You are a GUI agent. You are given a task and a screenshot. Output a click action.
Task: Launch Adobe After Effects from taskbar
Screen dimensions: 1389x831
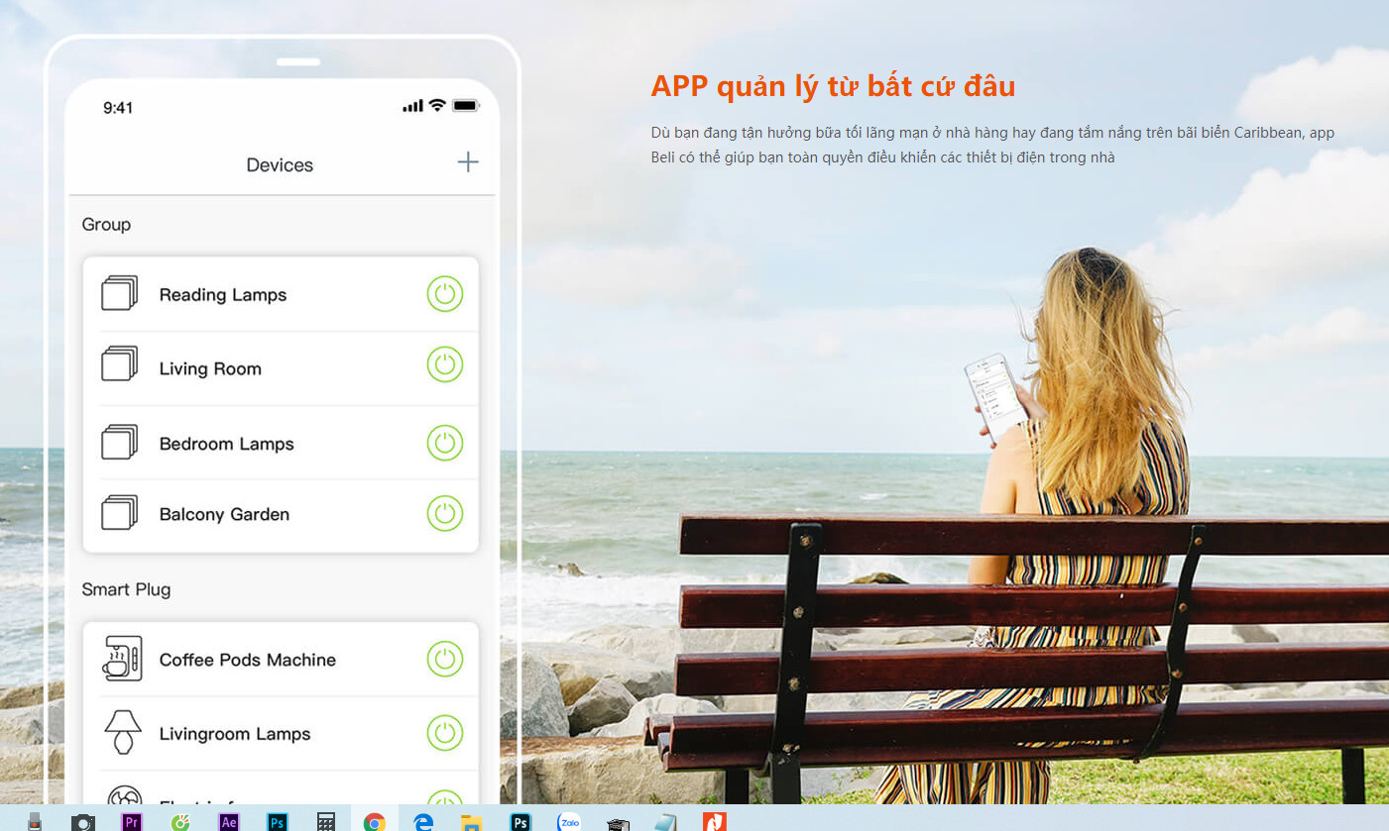229,821
